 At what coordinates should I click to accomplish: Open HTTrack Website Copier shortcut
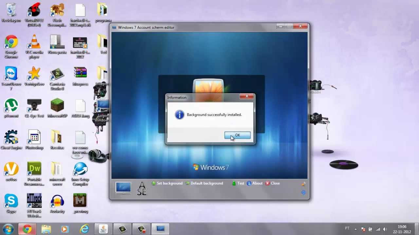[x=34, y=206]
